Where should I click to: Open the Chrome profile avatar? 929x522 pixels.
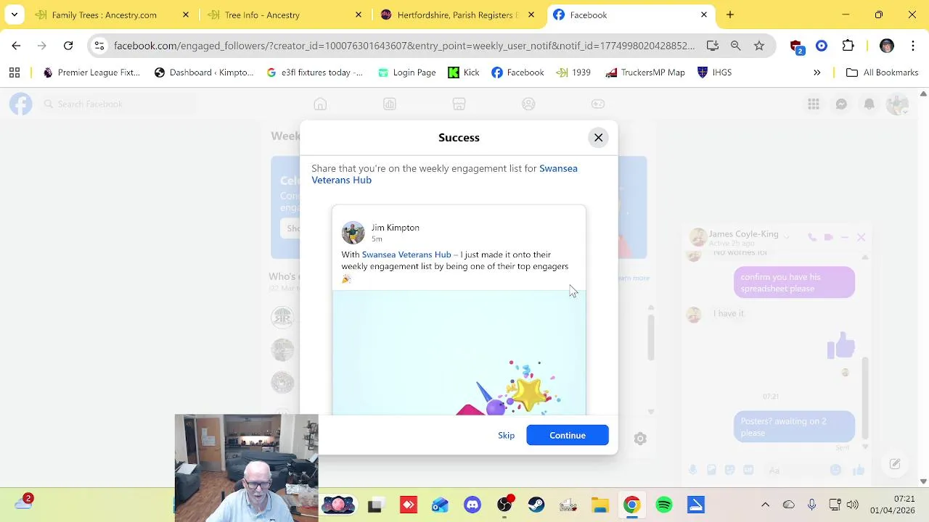[887, 46]
